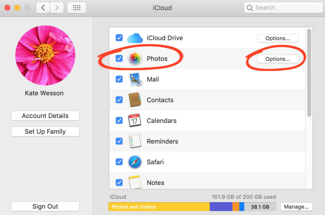Viewport: 325px width, 215px height.
Task: Click the Safari compass icon
Action: coord(135,162)
